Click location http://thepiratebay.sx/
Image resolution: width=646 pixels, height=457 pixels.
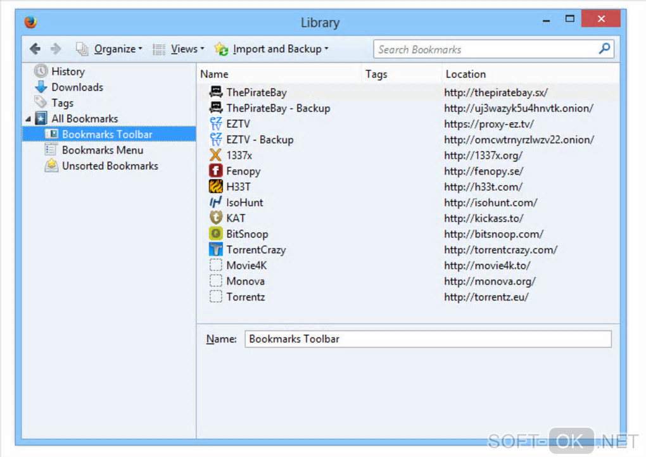tap(496, 92)
